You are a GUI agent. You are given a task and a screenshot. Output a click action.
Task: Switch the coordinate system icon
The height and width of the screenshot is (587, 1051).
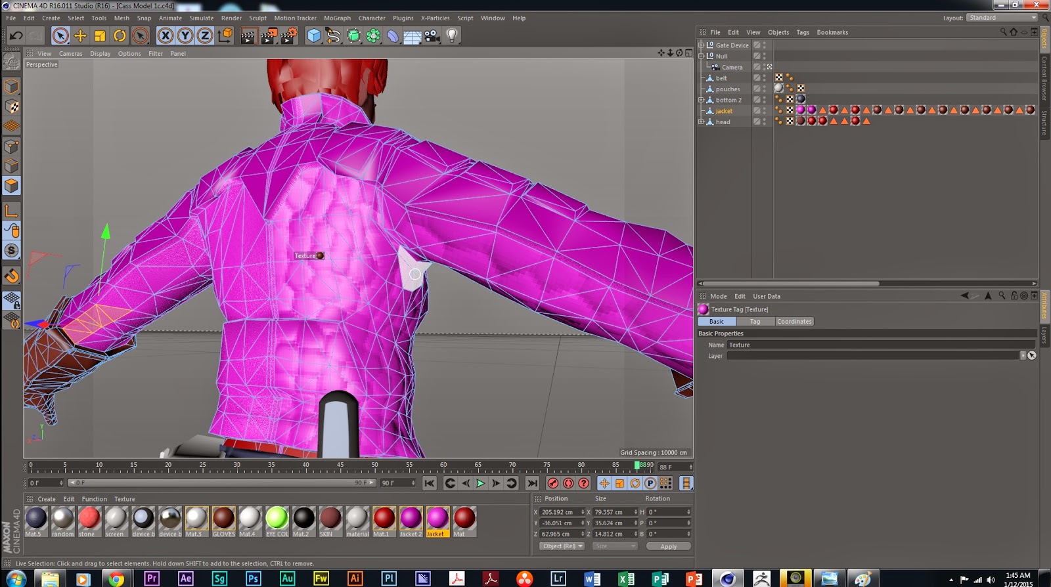point(225,35)
